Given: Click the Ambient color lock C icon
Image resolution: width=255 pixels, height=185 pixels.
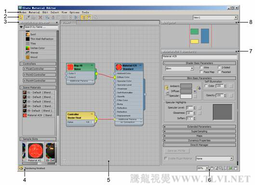Looking at the screenshot, I should (167, 88).
